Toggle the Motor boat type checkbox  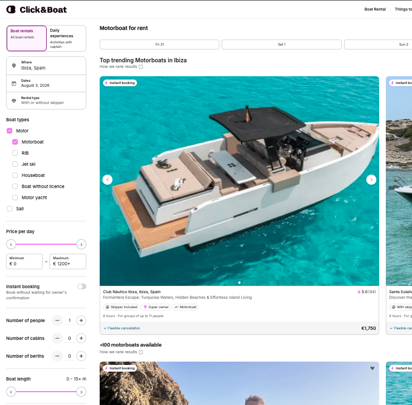[9, 131]
